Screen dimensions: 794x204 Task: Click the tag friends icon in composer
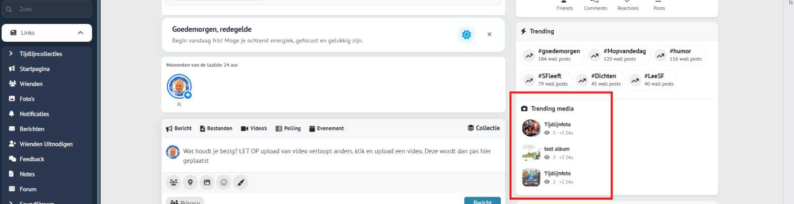tap(173, 182)
